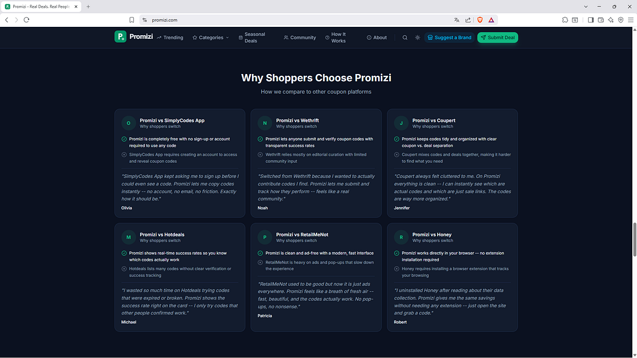Click the page vertical scrollbar thumb
637x358 pixels.
[634, 239]
